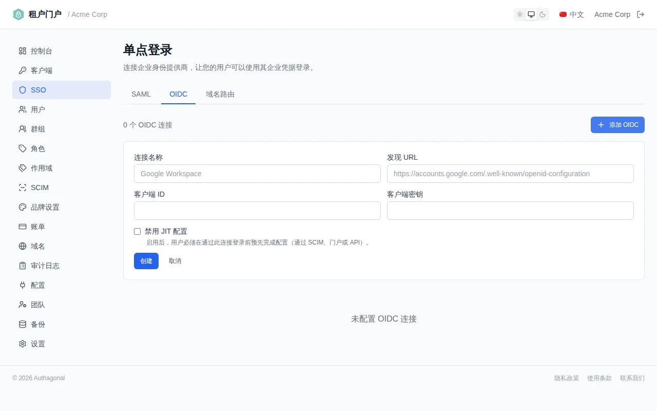Click the 用户 people icon

(x=23, y=109)
